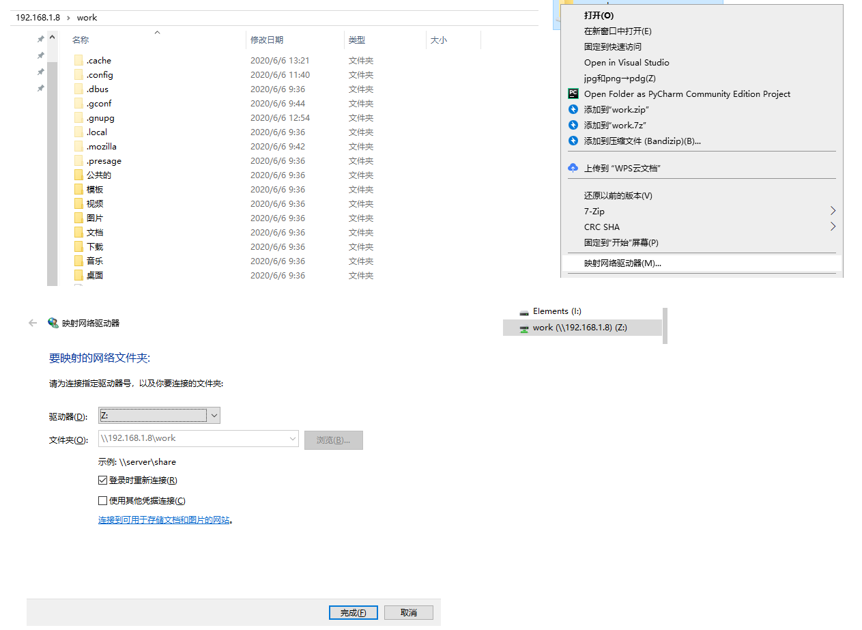Select 打开(O) from the context menu
This screenshot has width=862, height=630.
[x=601, y=15]
